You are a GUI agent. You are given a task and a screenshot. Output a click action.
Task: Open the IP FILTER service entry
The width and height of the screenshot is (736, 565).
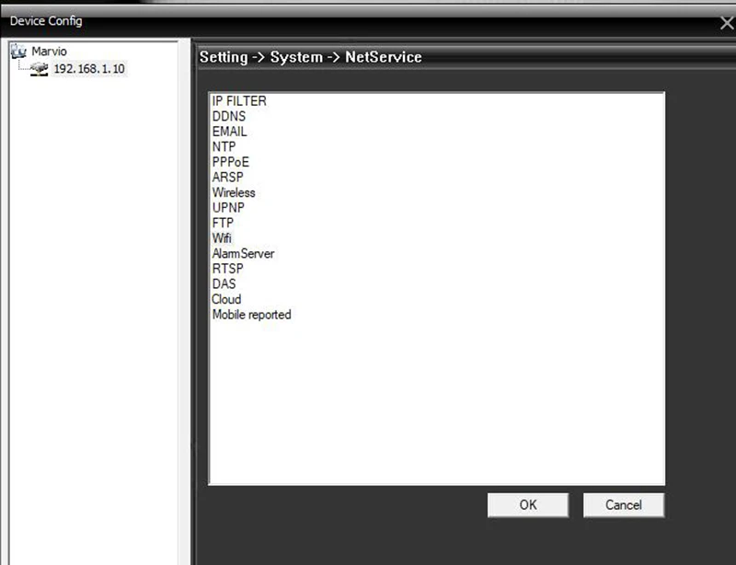point(239,101)
